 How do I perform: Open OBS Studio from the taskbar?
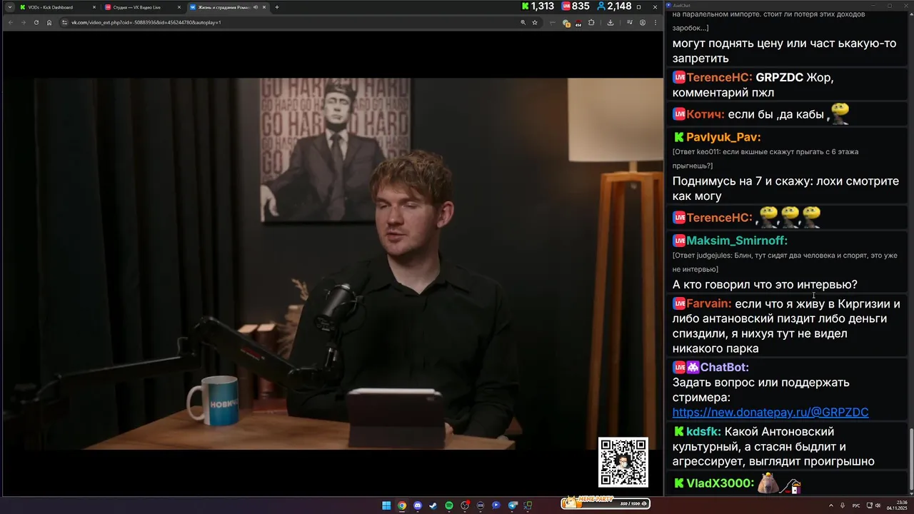click(x=465, y=505)
